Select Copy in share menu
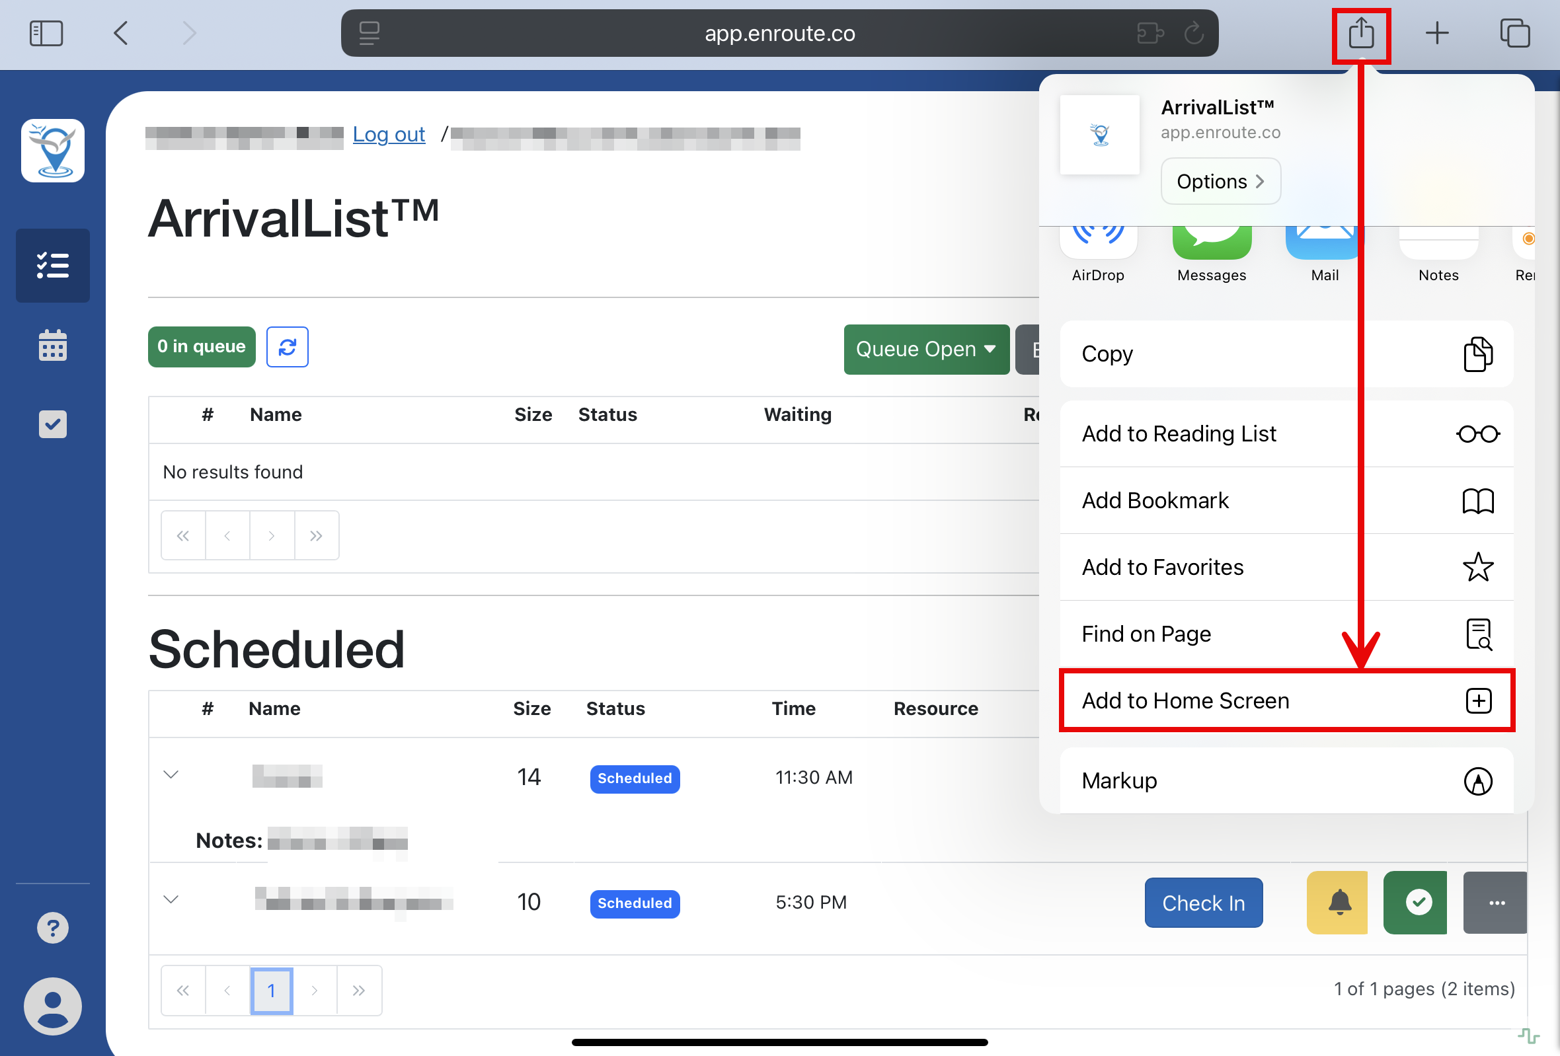Image resolution: width=1560 pixels, height=1056 pixels. click(1286, 354)
